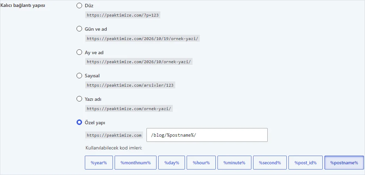Click the 2026/10/ornek-yazi example URL
365x175 pixels.
click(x=139, y=62)
